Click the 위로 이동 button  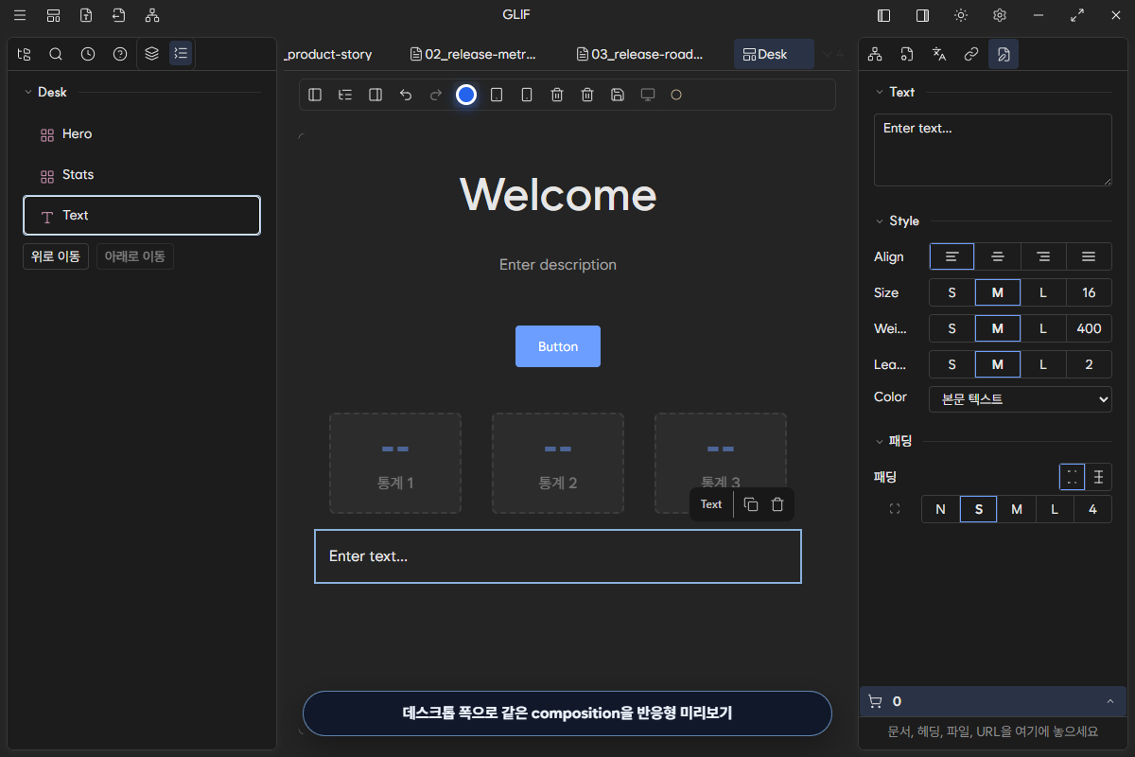click(x=56, y=256)
